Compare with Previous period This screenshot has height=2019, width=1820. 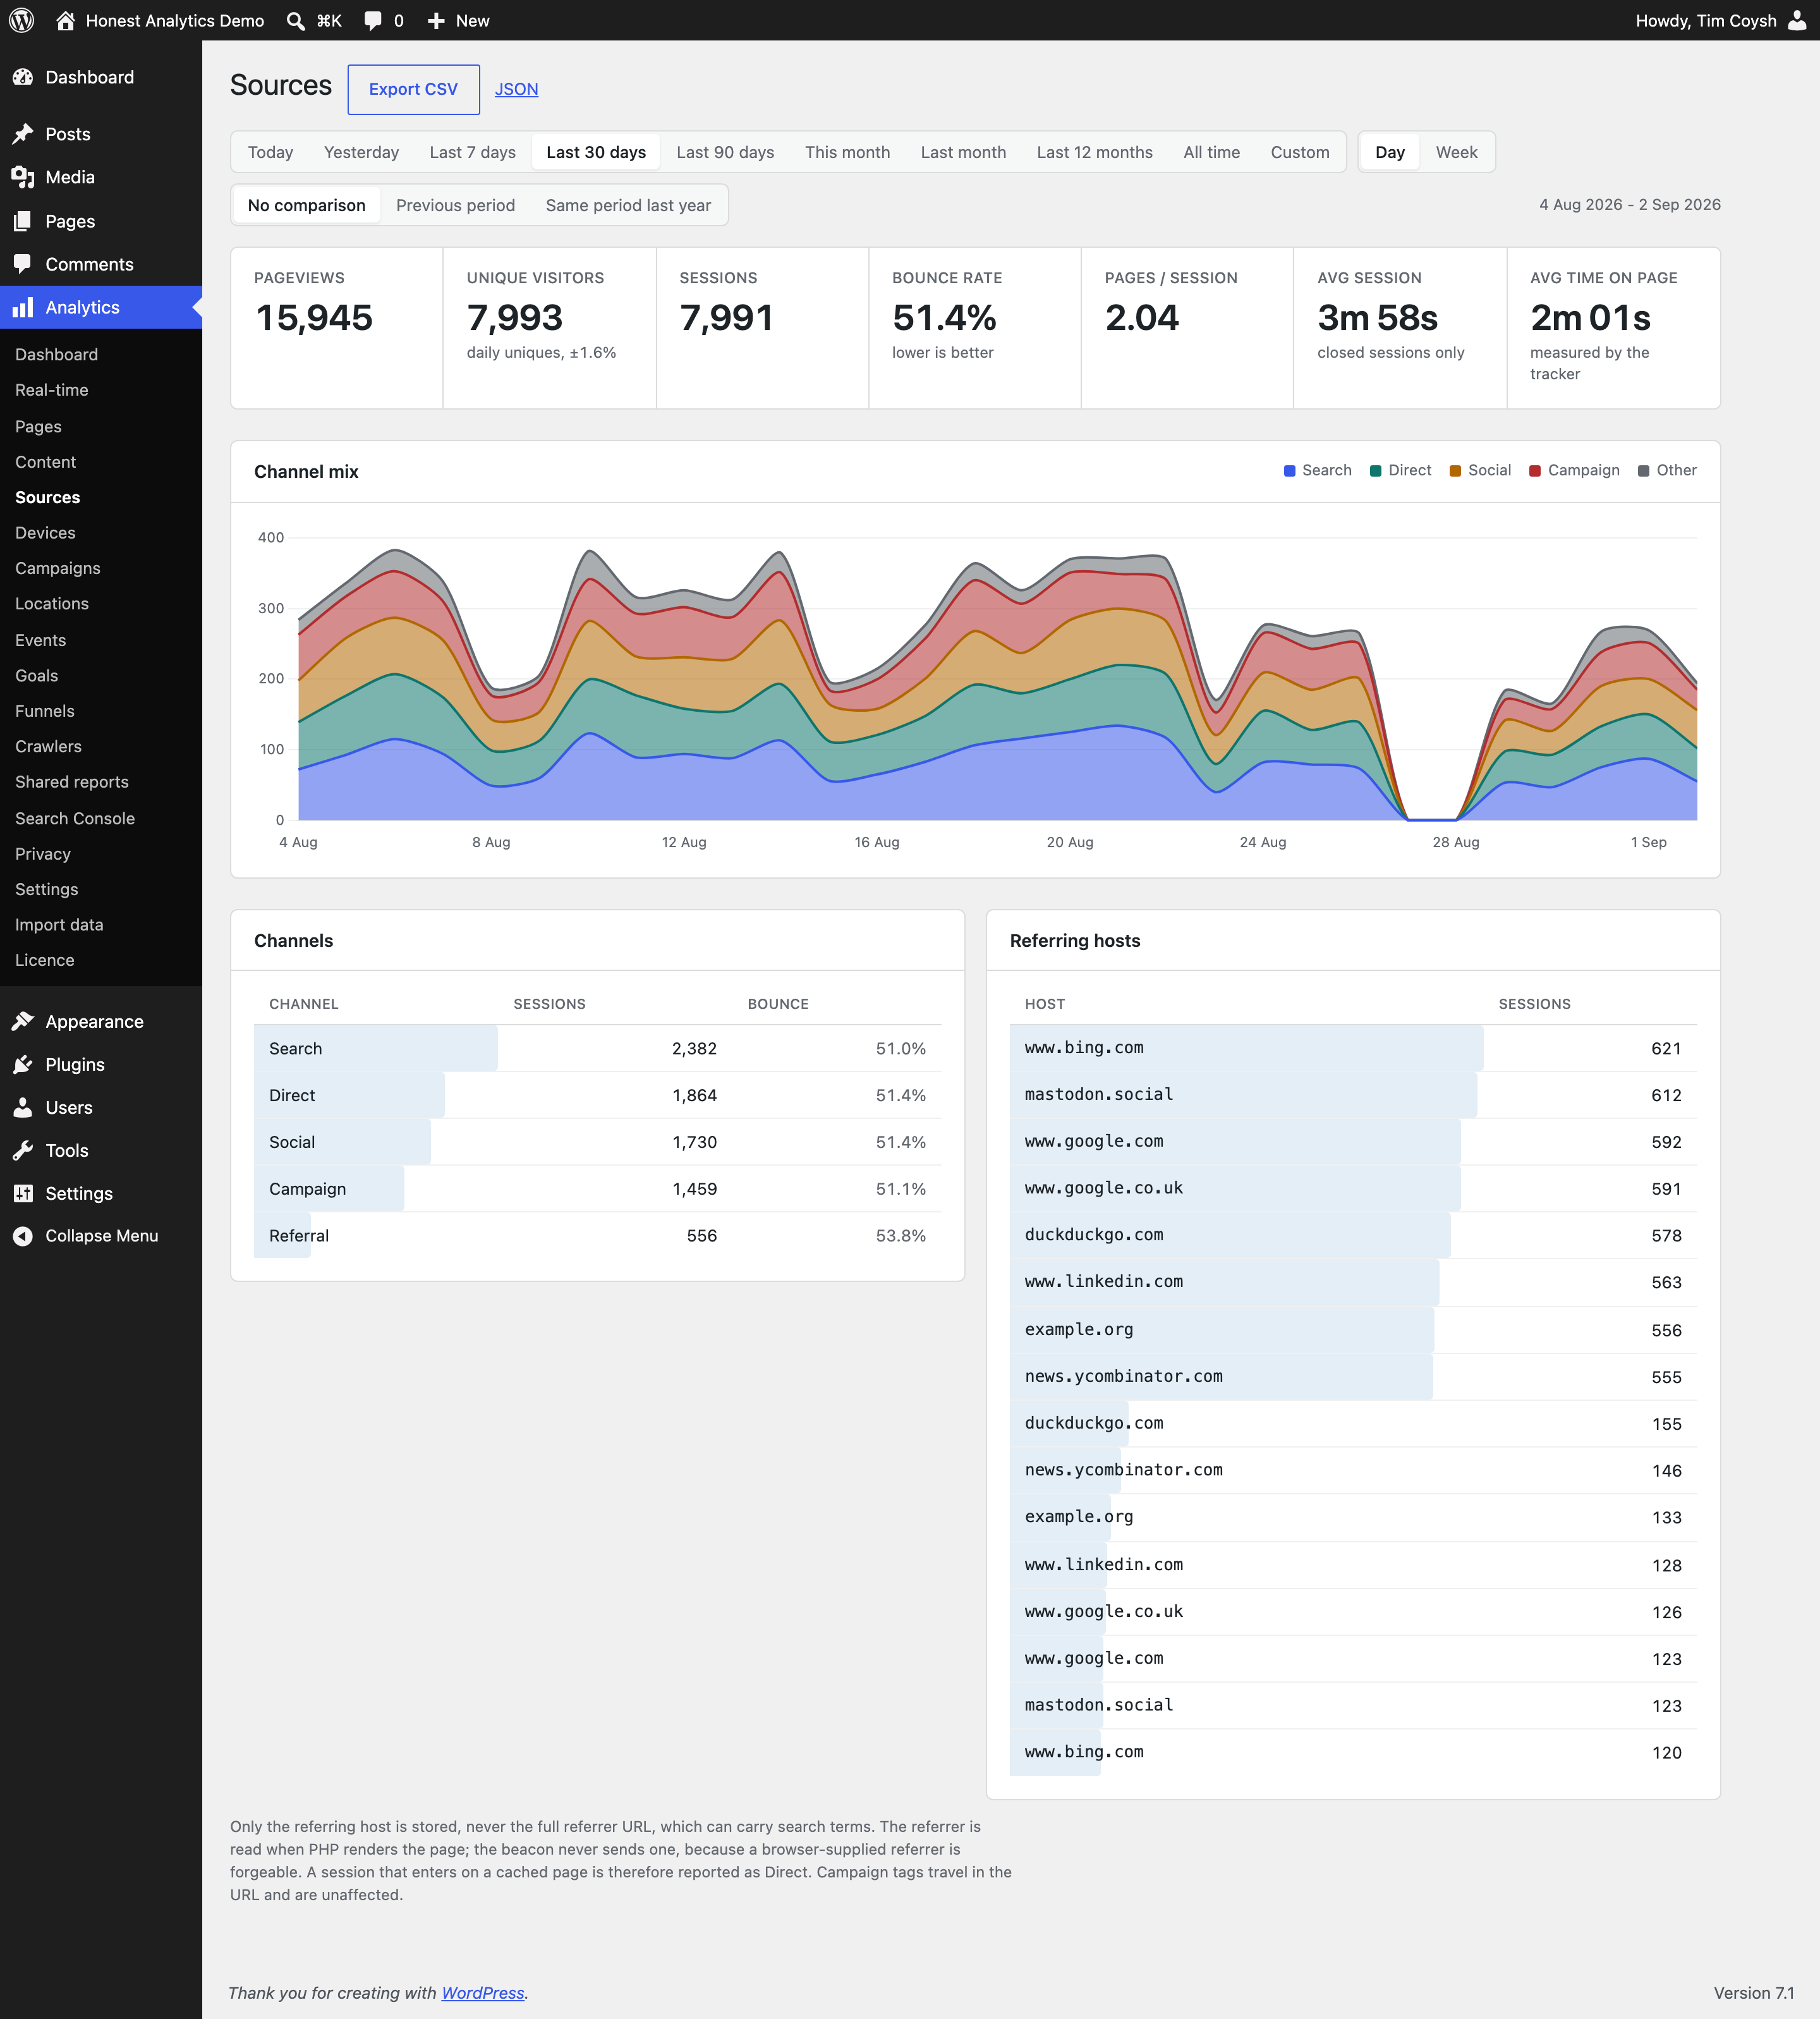point(455,205)
